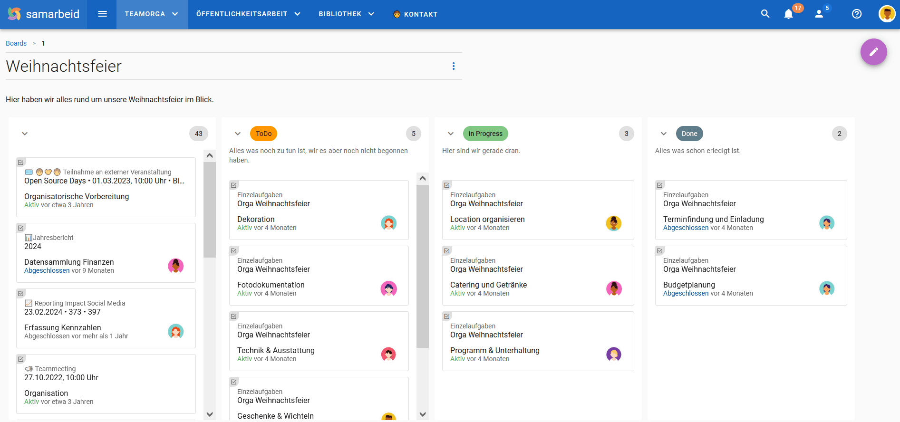Click the contacts person icon with badge 5
900x422 pixels.
(x=819, y=14)
